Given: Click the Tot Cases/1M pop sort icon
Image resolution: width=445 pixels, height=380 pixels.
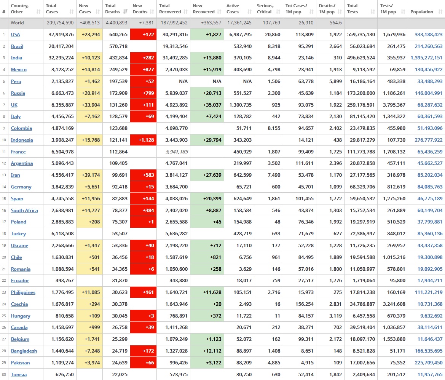Looking at the screenshot, I should pyautogui.click(x=311, y=12).
